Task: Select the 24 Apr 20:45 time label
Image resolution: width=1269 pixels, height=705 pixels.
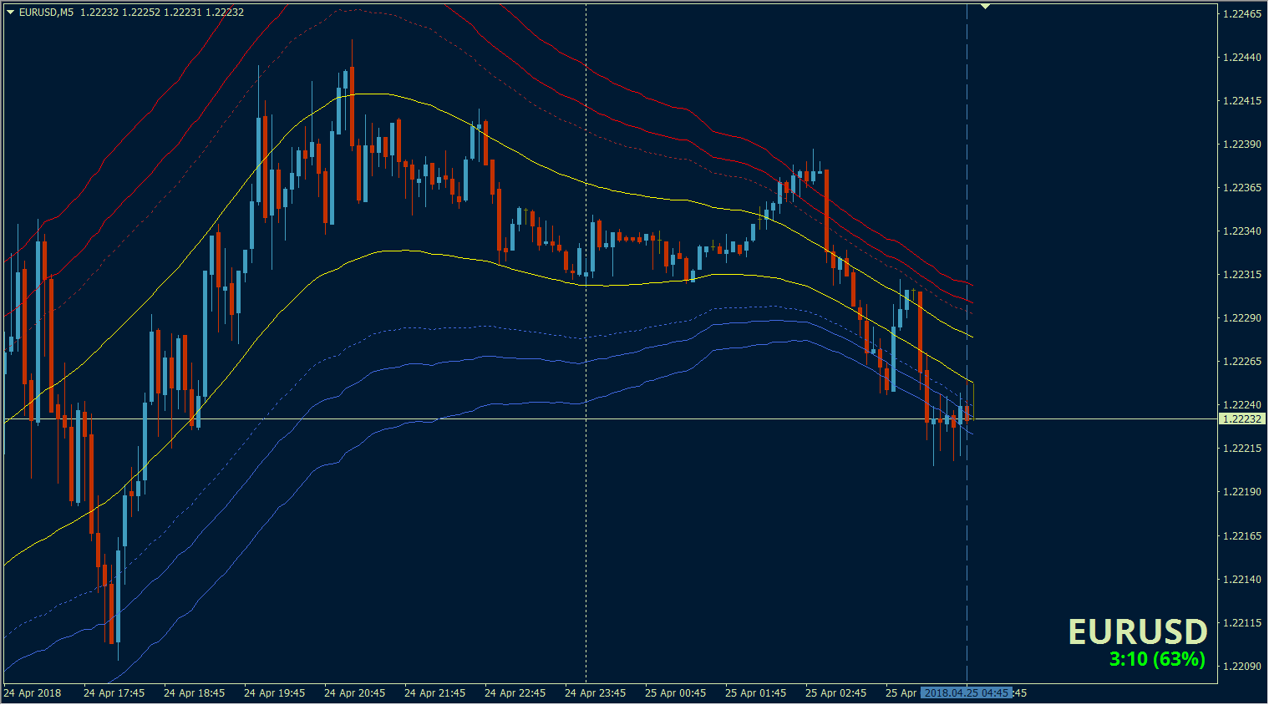Action: pyautogui.click(x=354, y=693)
